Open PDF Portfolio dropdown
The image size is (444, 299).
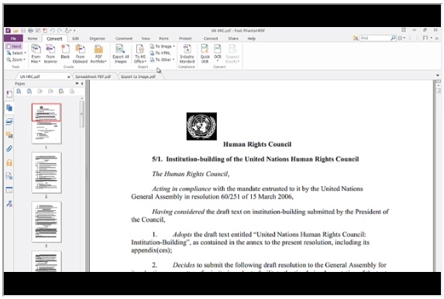(98, 53)
